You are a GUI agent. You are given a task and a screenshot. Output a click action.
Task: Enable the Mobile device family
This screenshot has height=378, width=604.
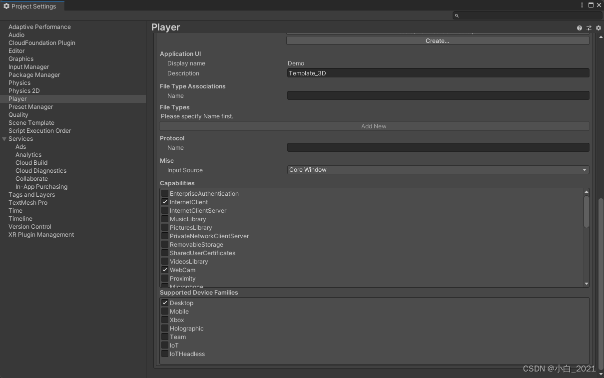[x=165, y=311]
